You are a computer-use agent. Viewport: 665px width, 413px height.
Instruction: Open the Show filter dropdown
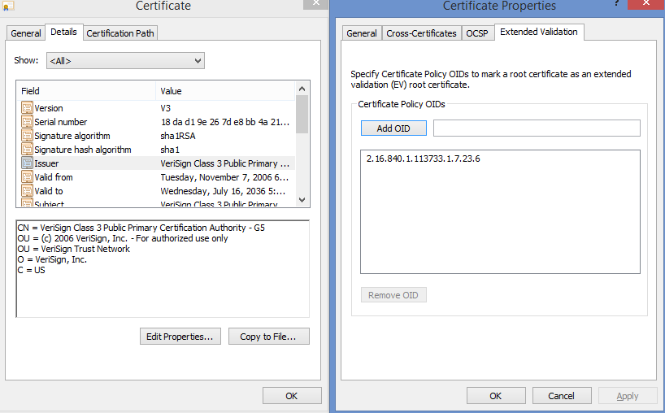click(125, 61)
